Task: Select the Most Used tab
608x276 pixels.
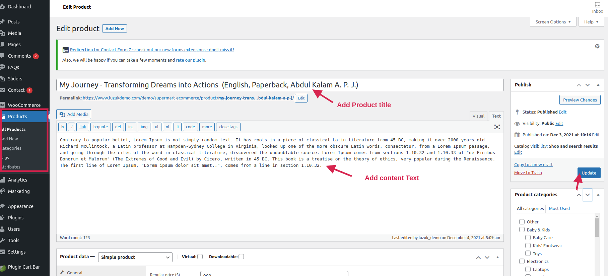Action: coord(559,208)
